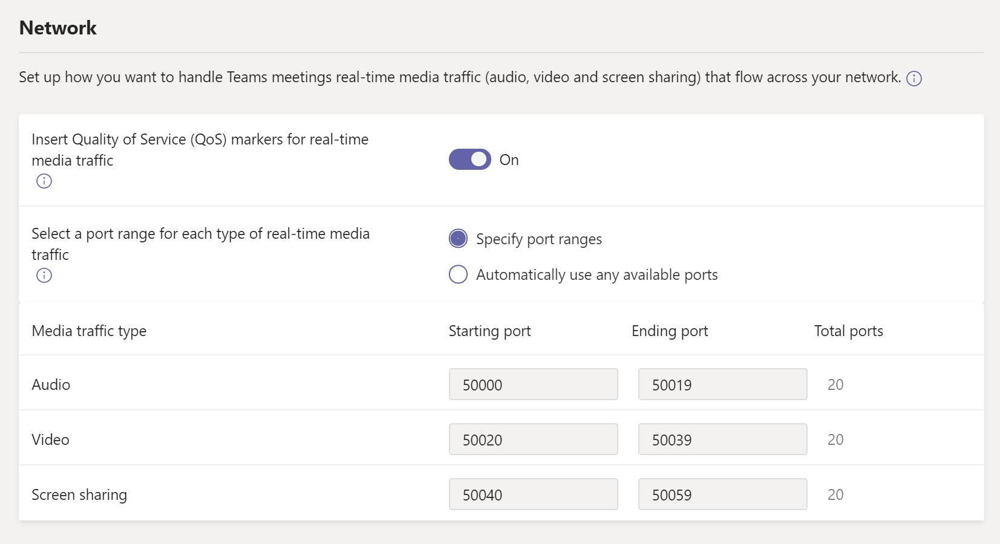Focus the Video ending port field
The width and height of the screenshot is (1000, 544).
(722, 439)
